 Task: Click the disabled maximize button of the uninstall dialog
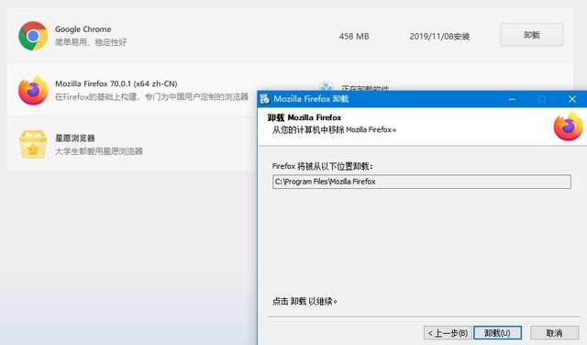542,99
